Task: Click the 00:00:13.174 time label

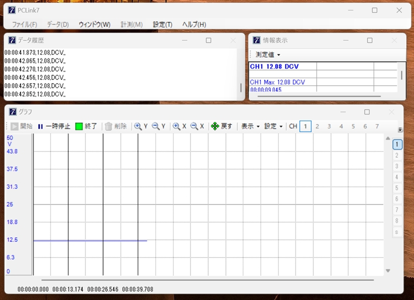Action: pyautogui.click(x=68, y=290)
